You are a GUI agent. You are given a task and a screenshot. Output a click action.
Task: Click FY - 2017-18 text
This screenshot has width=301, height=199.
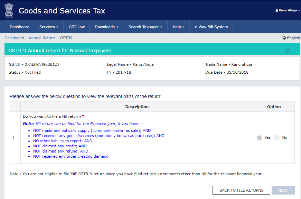click(x=119, y=72)
